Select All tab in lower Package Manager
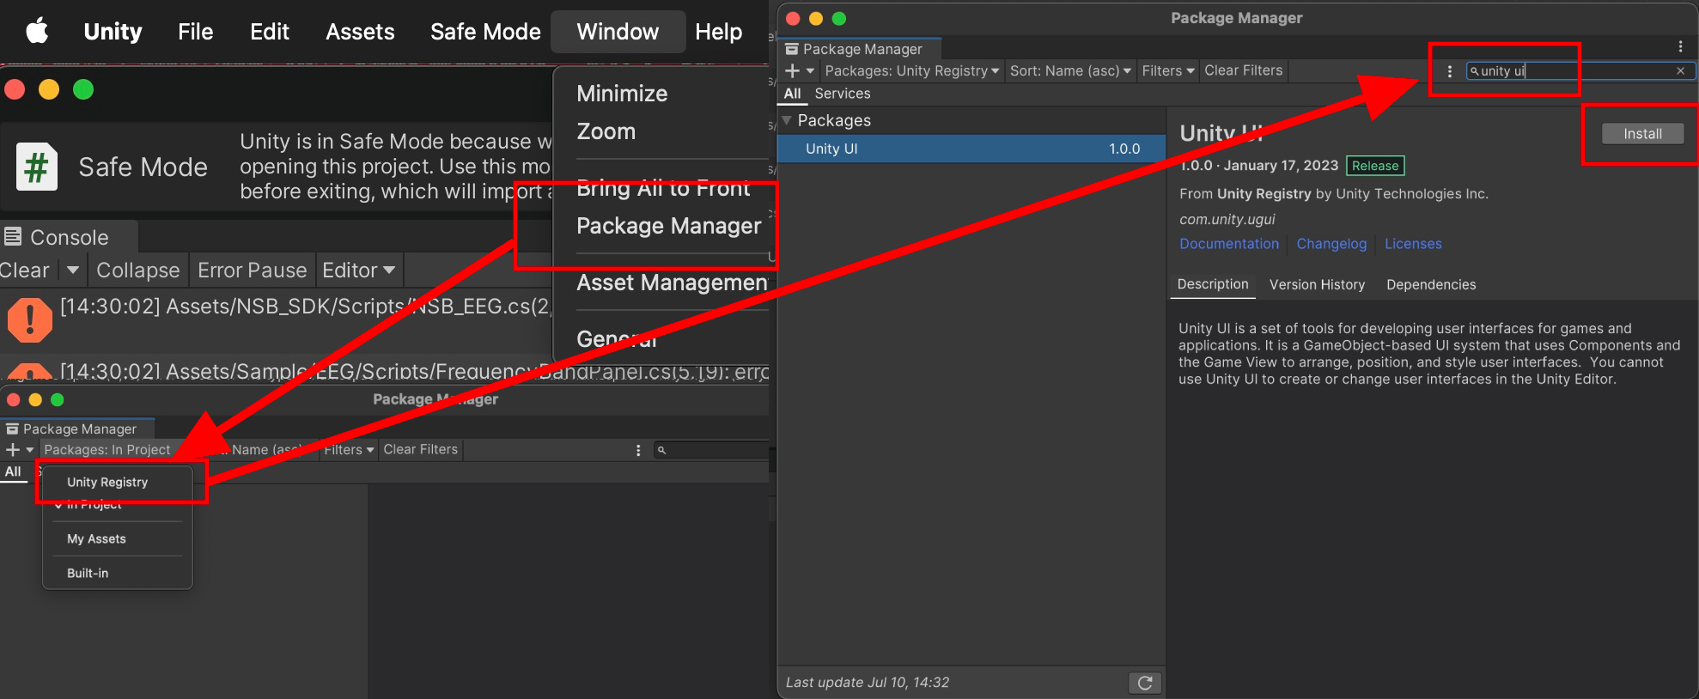 (13, 471)
